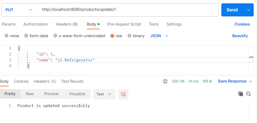Open the Save Response dropdown
The height and width of the screenshot is (123, 257).
(x=235, y=81)
